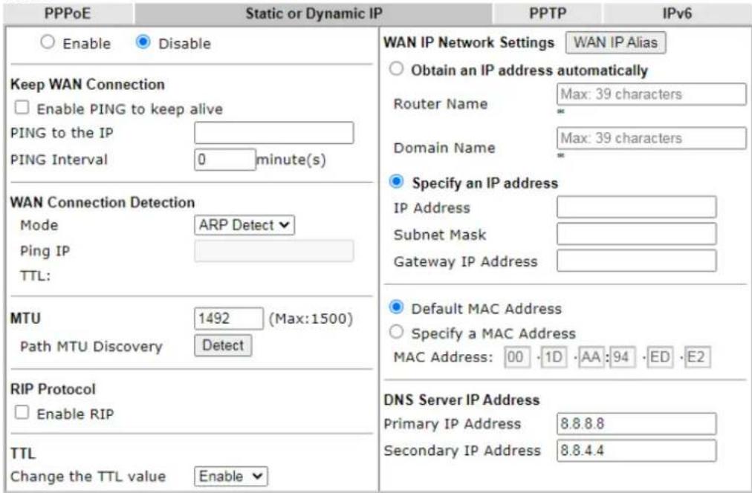
Task: Select Specify an IP address option
Action: (x=396, y=182)
